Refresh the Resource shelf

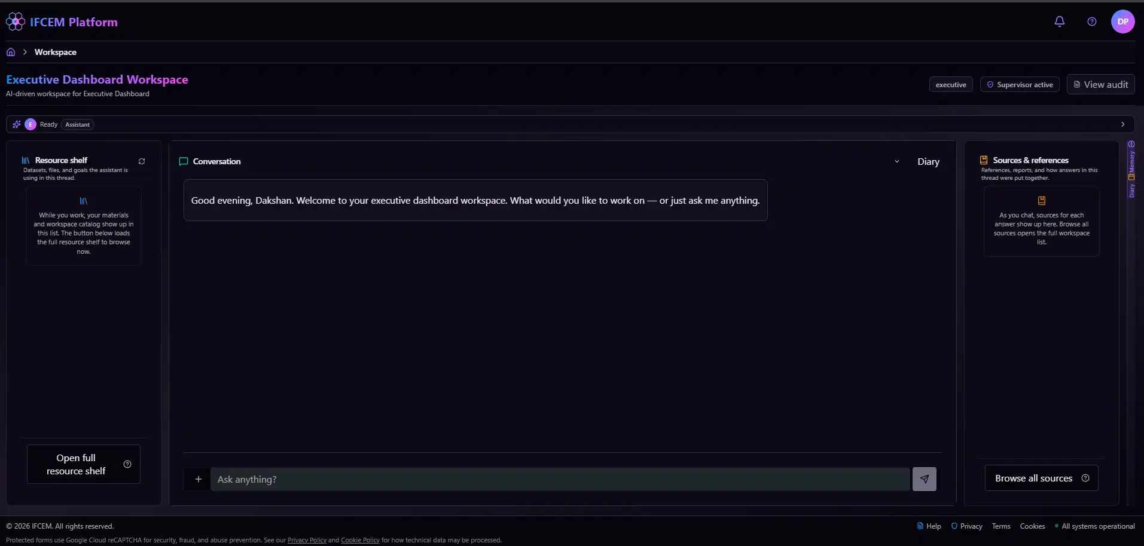pyautogui.click(x=142, y=161)
